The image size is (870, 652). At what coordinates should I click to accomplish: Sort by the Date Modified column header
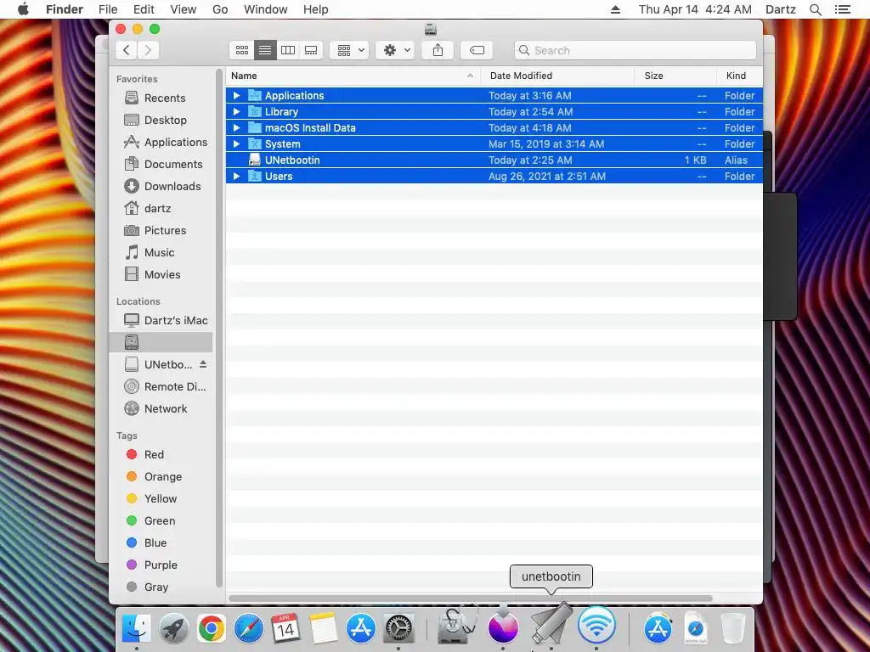coord(557,76)
